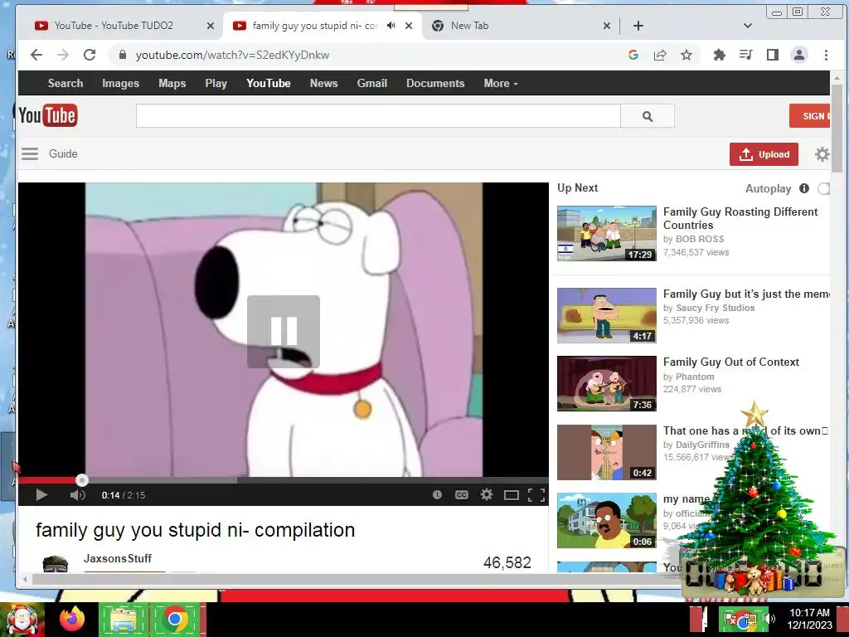Open the Chrome profile icon
Image resolution: width=849 pixels, height=637 pixels.
click(x=799, y=55)
